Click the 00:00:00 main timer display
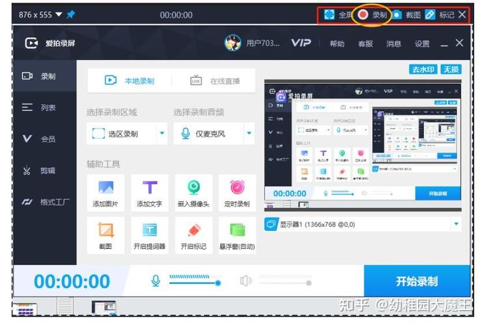This screenshot has width=484, height=325. coord(72,281)
